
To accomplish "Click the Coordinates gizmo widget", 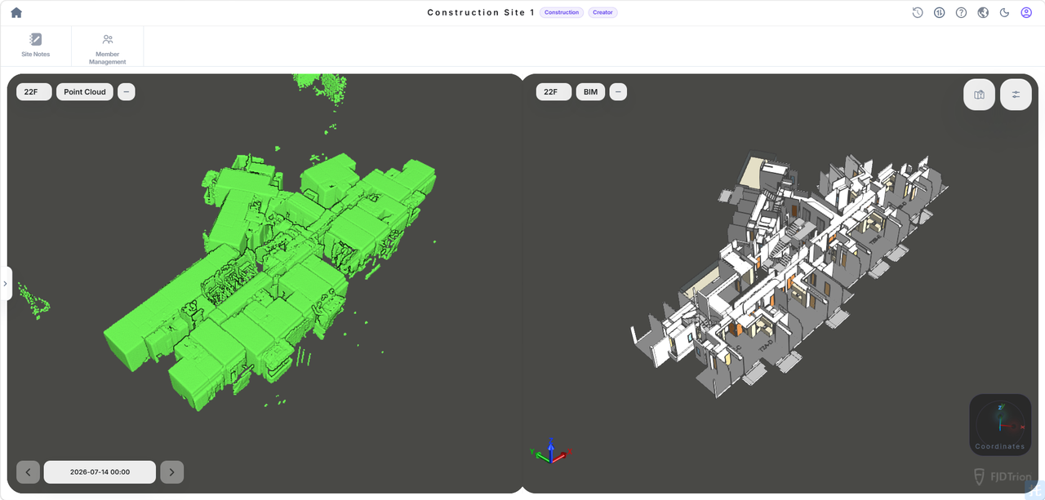I will [x=1000, y=424].
